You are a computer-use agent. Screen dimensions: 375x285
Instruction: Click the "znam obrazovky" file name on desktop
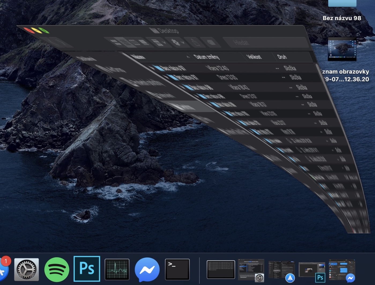345,72
